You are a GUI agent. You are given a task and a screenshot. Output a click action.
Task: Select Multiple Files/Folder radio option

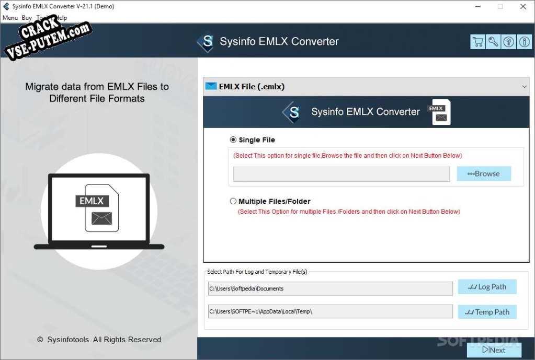tap(233, 201)
